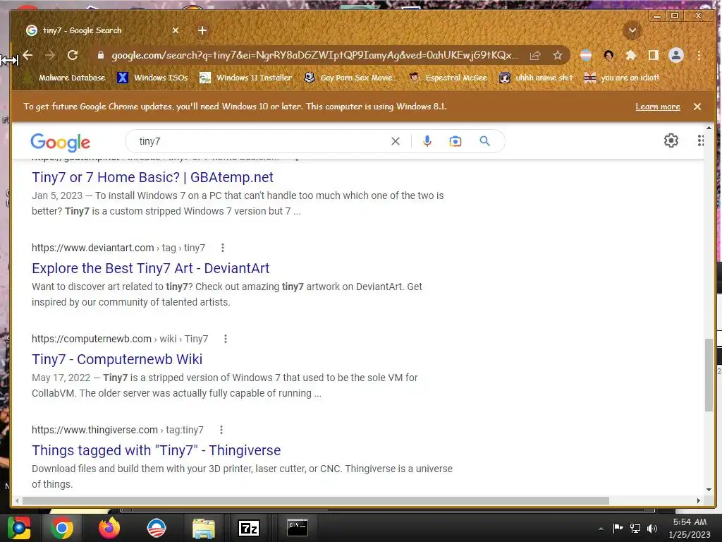The image size is (722, 542).
Task: Click the disabled forward navigation arrow
Action: click(50, 55)
